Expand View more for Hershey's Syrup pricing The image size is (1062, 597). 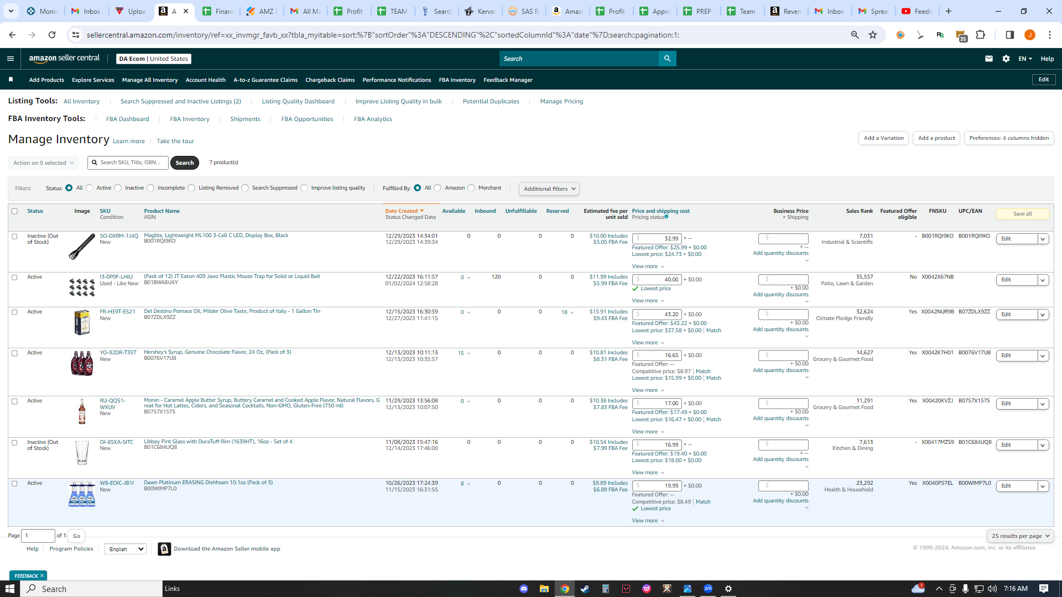648,390
